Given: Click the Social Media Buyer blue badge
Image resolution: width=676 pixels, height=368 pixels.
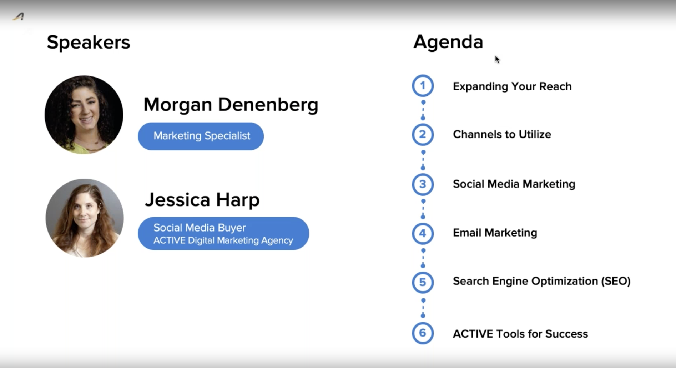Looking at the screenshot, I should coord(223,234).
